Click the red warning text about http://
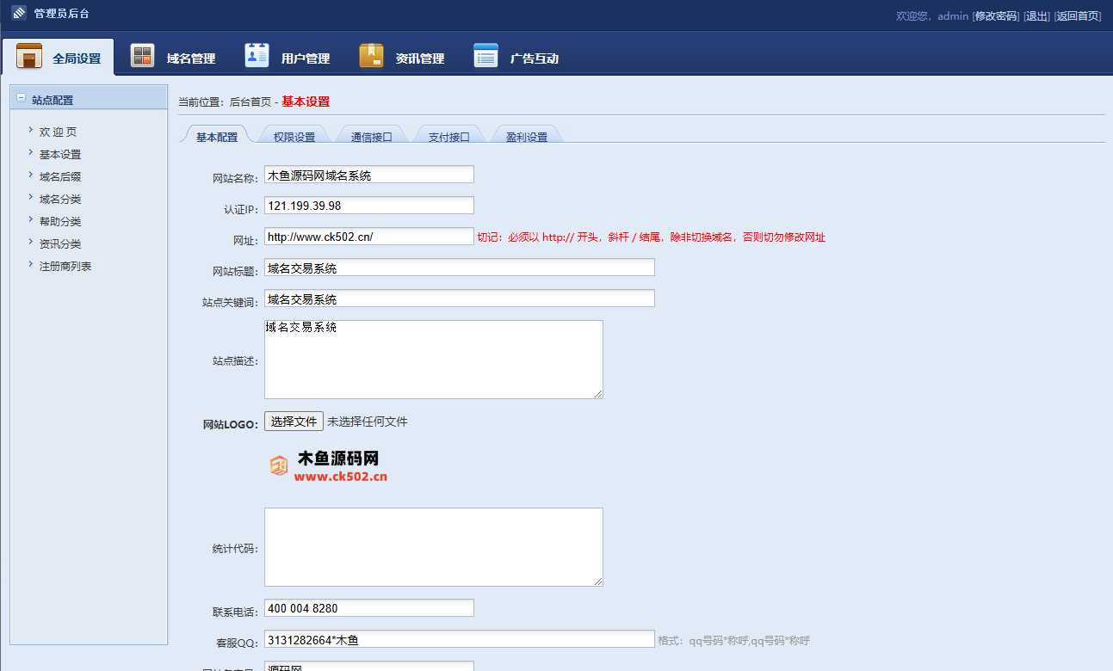The image size is (1113, 671). click(x=652, y=237)
